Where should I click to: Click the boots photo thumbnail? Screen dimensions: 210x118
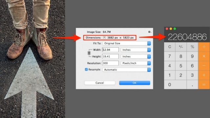[x=32, y=59]
